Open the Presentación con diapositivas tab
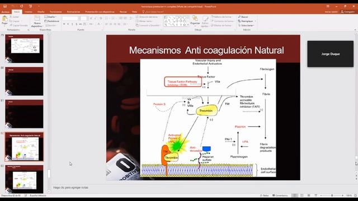358x201 pixels. click(x=100, y=12)
